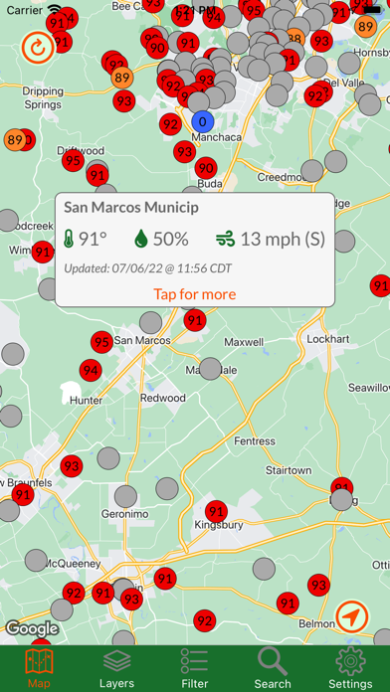Select the red 92 marker left of blue marker
The height and width of the screenshot is (692, 390).
tap(170, 124)
